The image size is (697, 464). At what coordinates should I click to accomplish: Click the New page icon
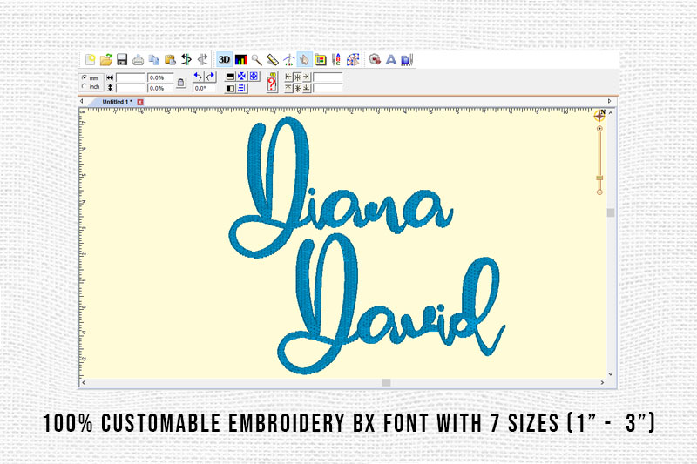[x=91, y=59]
